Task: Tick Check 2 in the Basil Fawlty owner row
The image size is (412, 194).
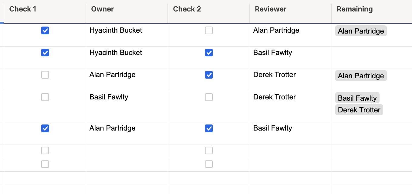Action: pyautogui.click(x=209, y=97)
